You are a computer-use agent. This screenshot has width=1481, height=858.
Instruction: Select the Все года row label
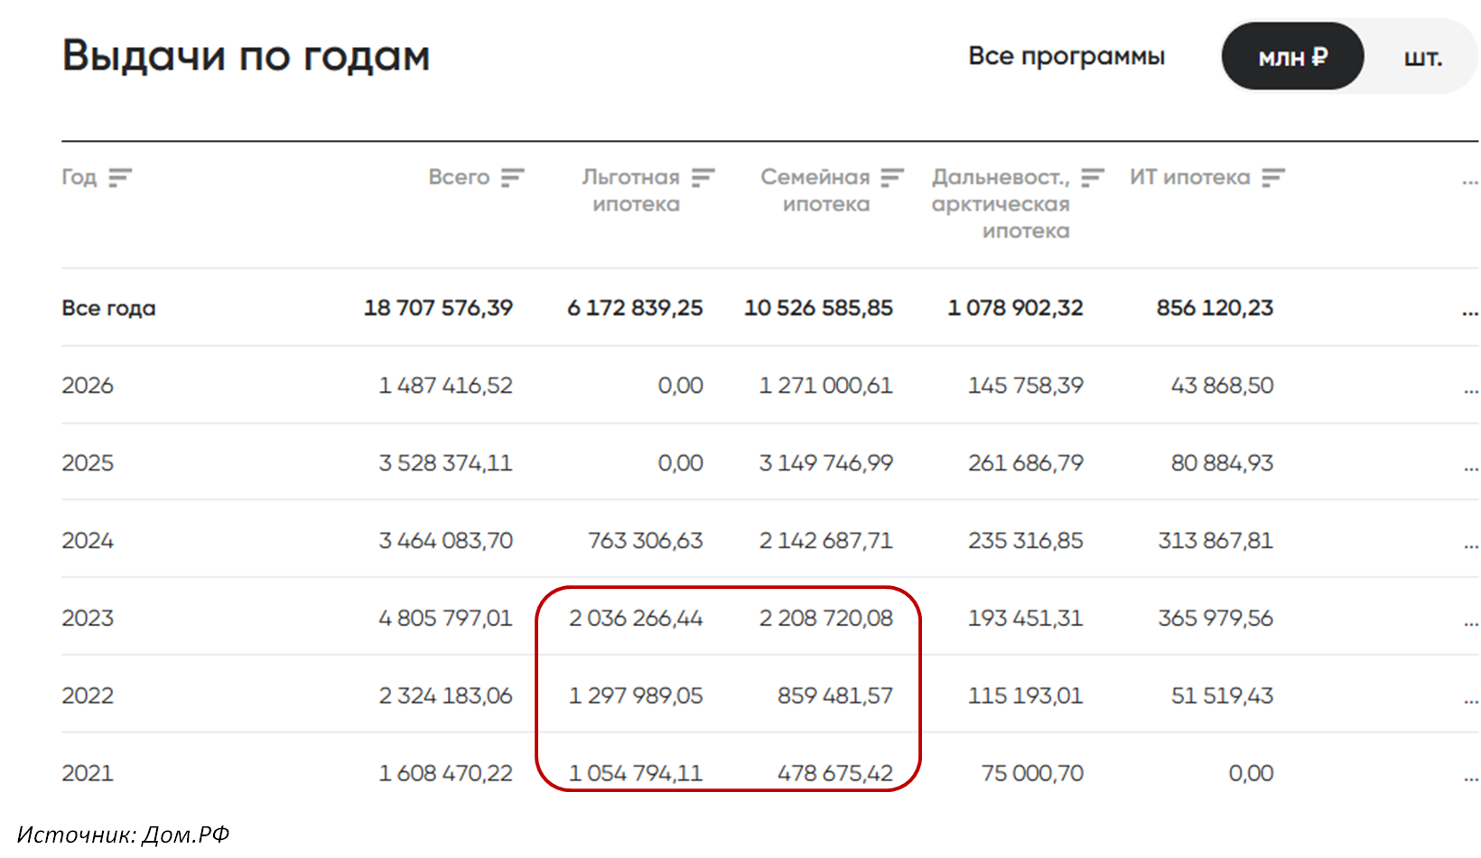click(108, 308)
